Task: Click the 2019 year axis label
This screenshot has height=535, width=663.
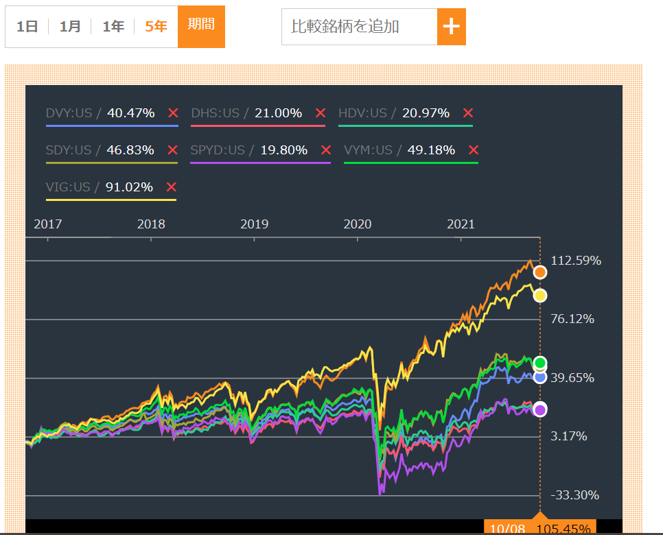Action: click(254, 224)
